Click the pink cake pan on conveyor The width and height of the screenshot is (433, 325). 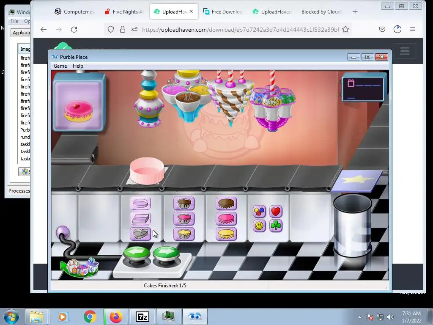(x=147, y=171)
